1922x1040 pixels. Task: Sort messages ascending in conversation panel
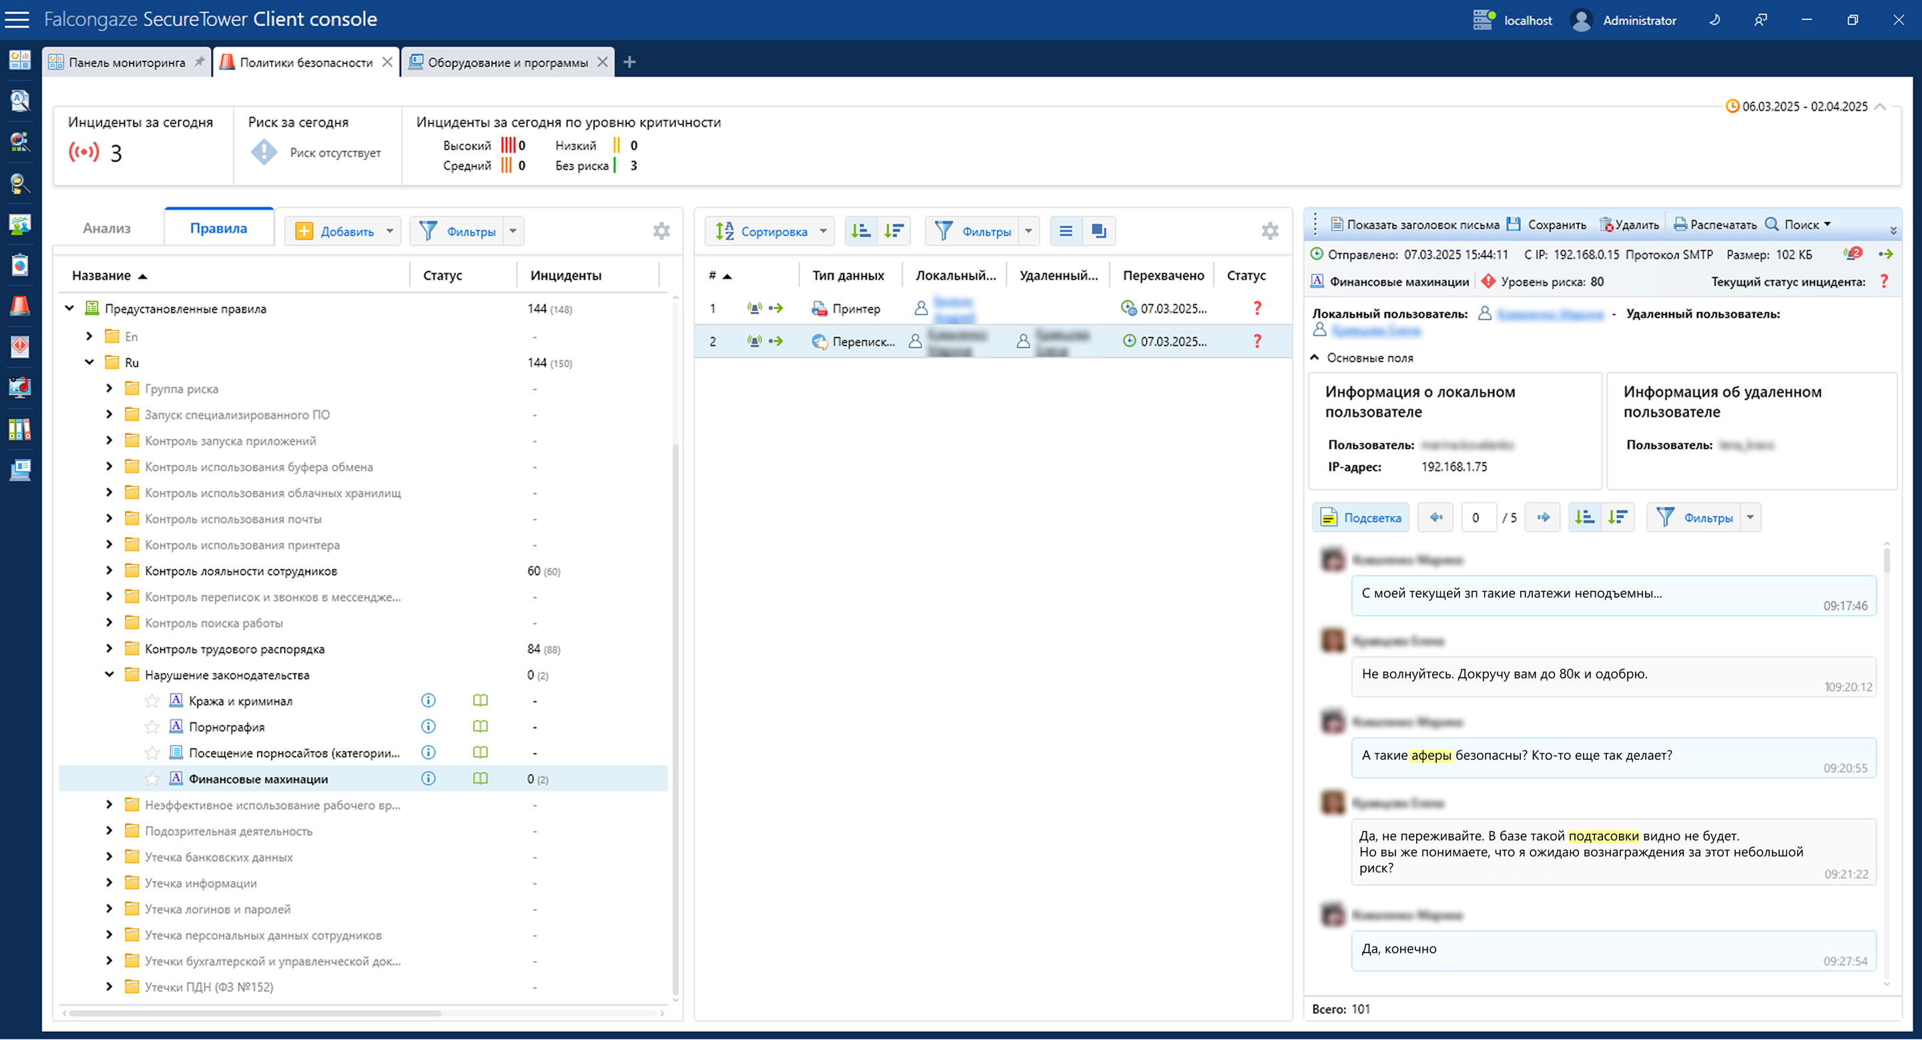(1584, 518)
